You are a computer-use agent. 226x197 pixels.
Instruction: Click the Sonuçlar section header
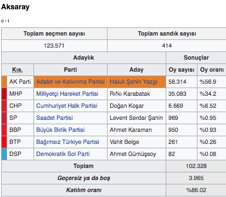point(196,57)
